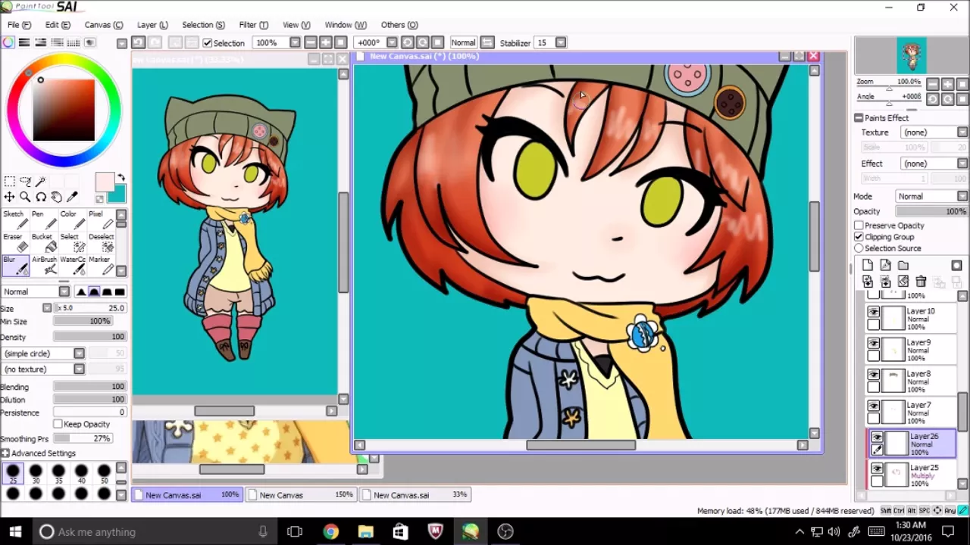Create a new linework layer

[885, 266]
